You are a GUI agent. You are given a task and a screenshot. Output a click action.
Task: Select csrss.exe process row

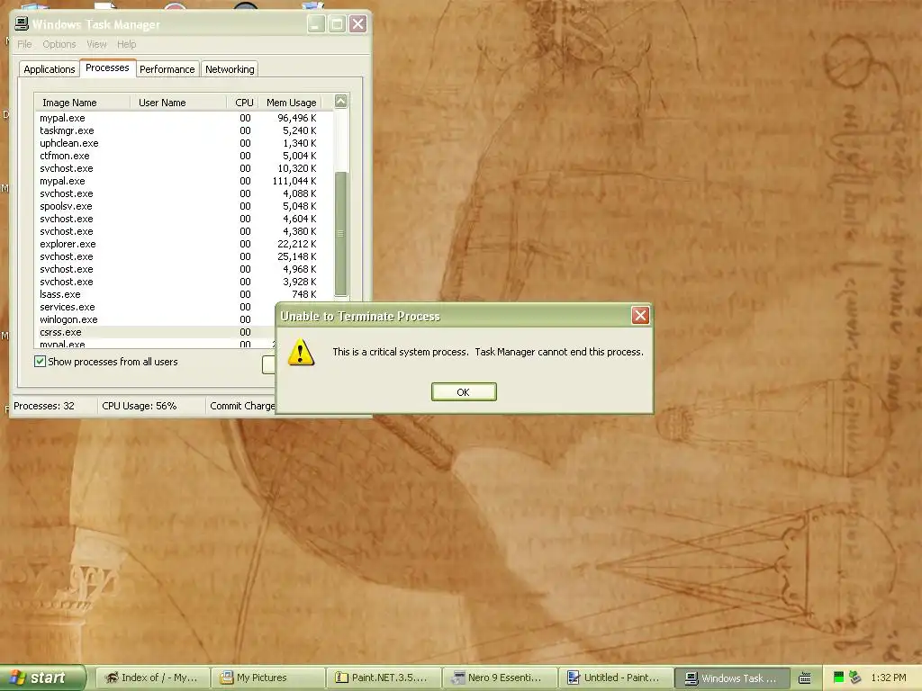coord(156,332)
